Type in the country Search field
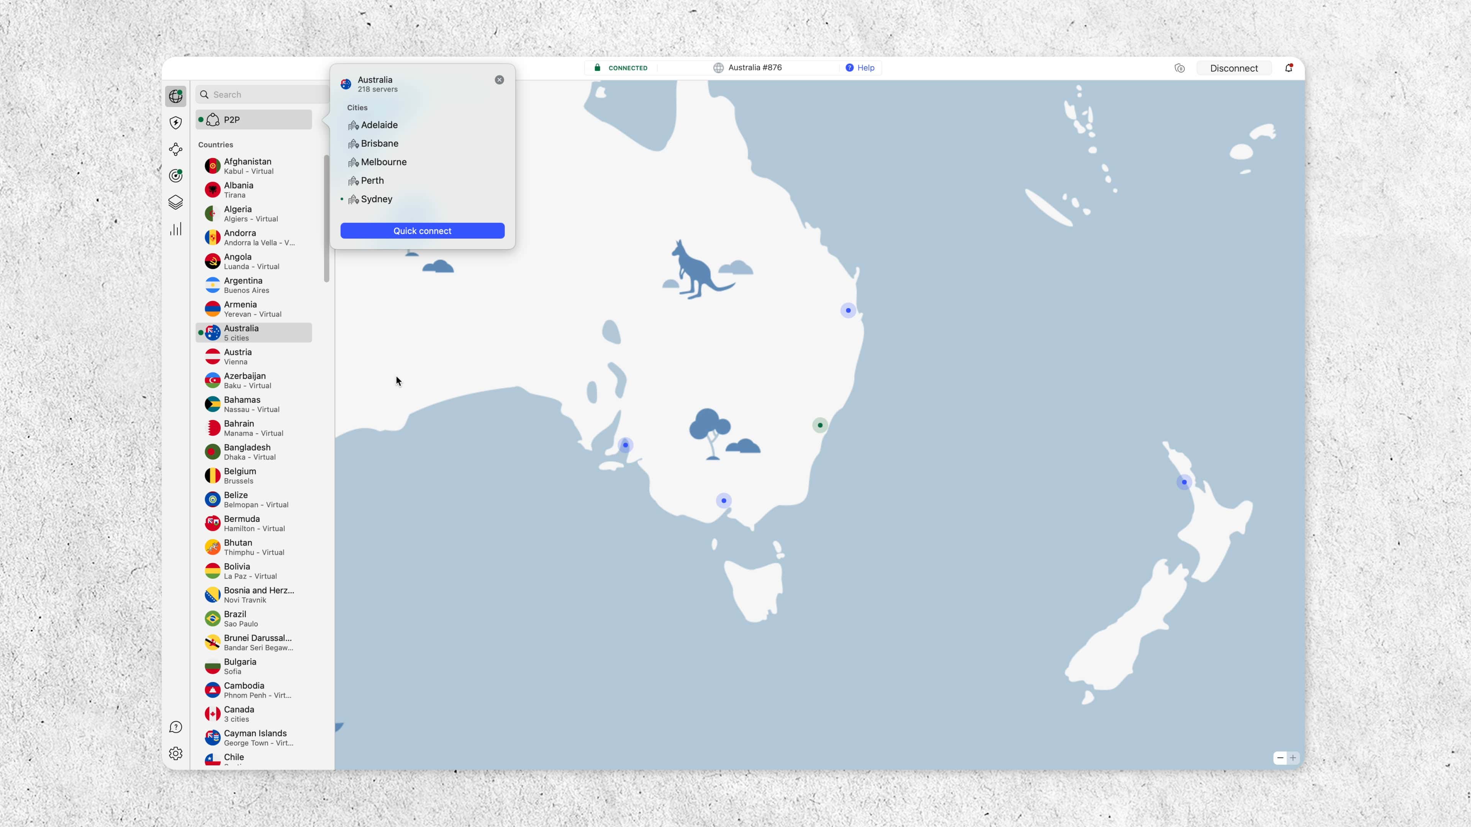1471x827 pixels. pos(260,93)
